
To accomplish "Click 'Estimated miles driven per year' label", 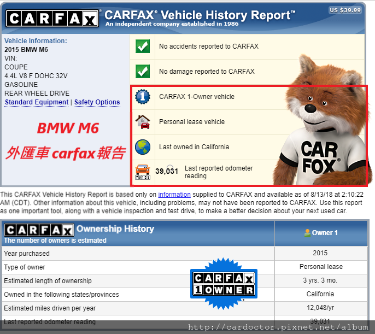I will 50,308.
